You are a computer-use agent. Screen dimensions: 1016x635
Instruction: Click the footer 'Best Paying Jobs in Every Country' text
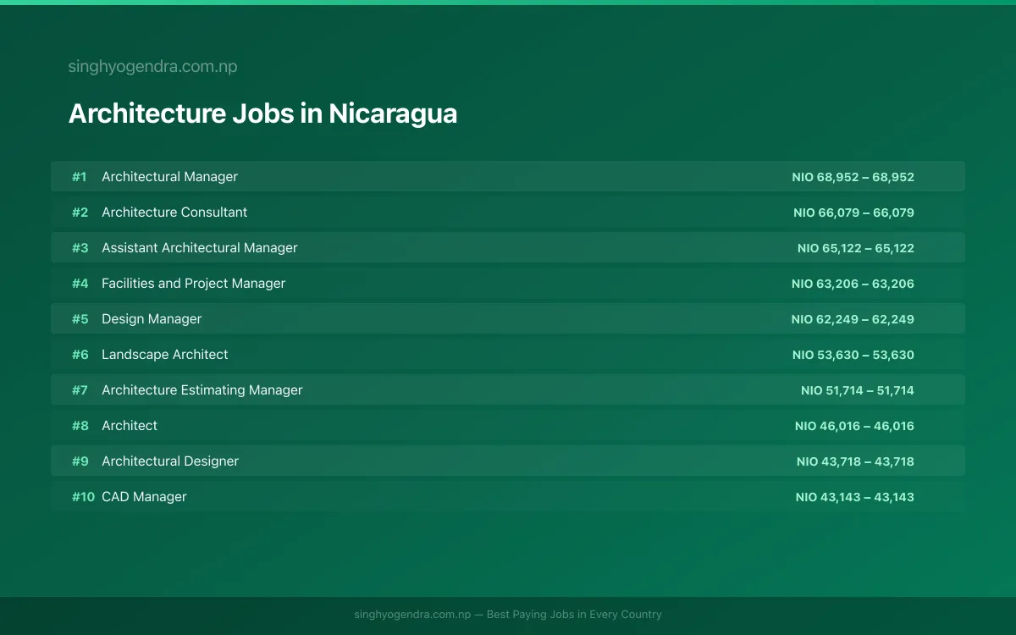coord(574,615)
